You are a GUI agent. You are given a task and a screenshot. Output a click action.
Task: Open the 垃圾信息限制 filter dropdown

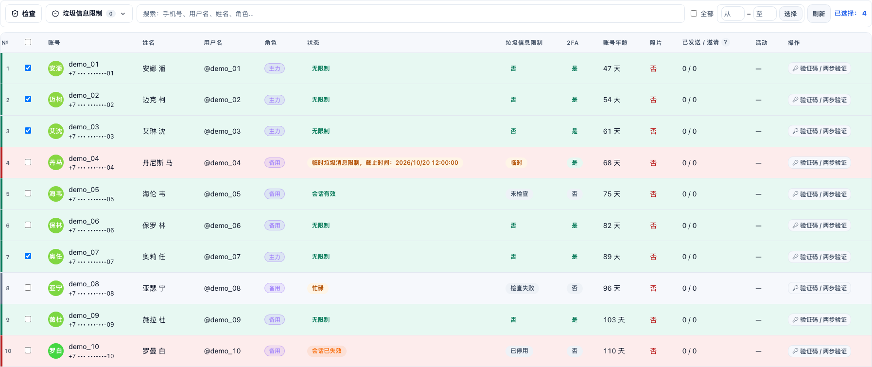[x=89, y=14]
